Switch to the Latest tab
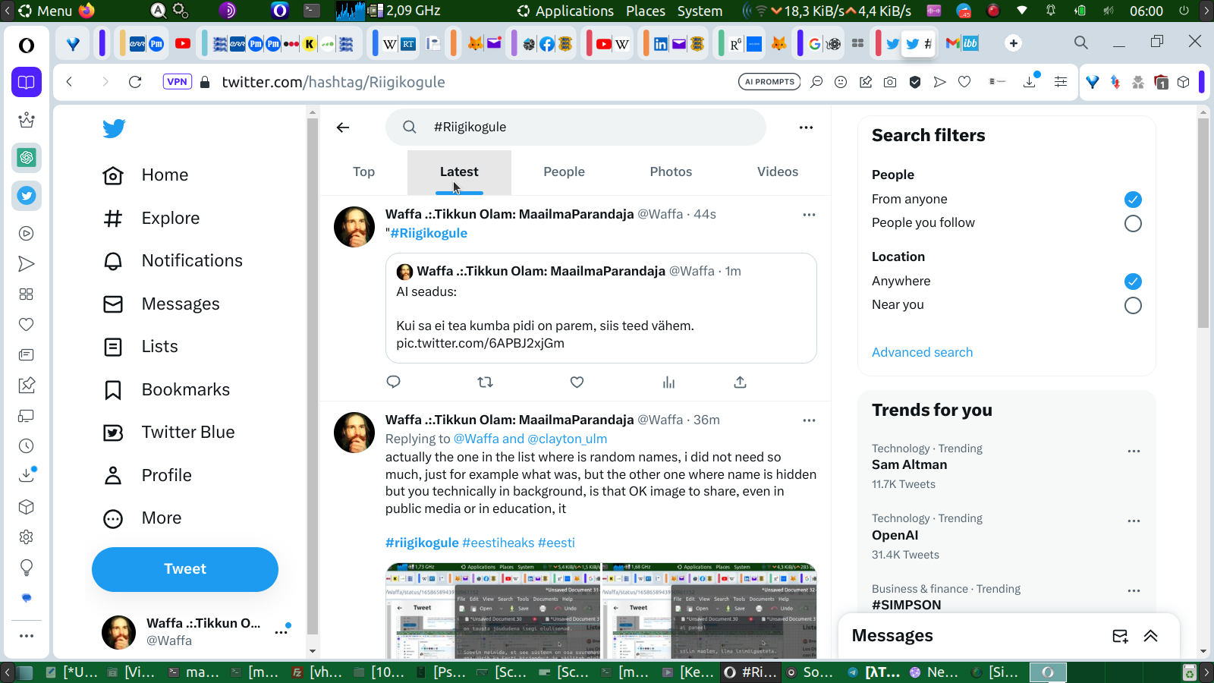This screenshot has height=683, width=1214. pos(459,172)
